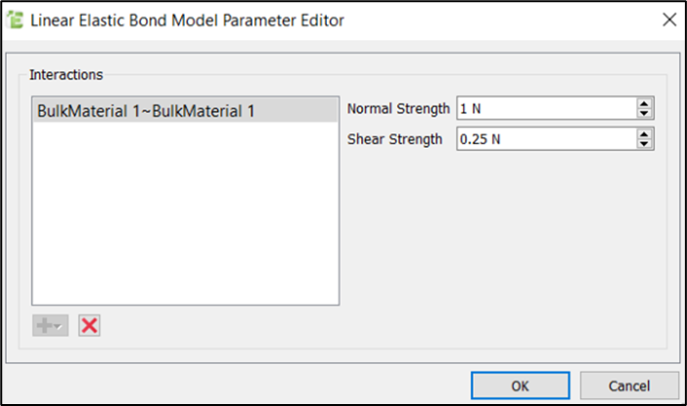Image resolution: width=687 pixels, height=406 pixels.
Task: Click the plus add interaction button
Action: click(x=45, y=326)
